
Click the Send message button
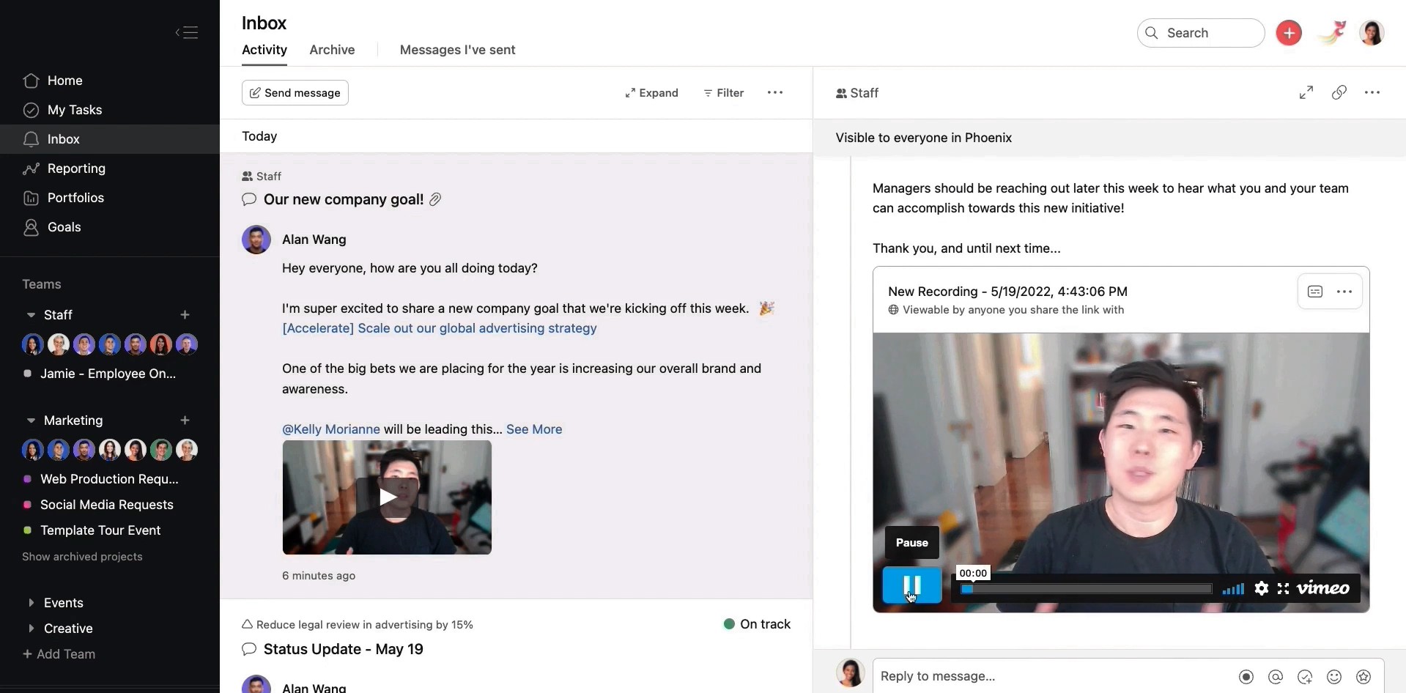pos(295,93)
